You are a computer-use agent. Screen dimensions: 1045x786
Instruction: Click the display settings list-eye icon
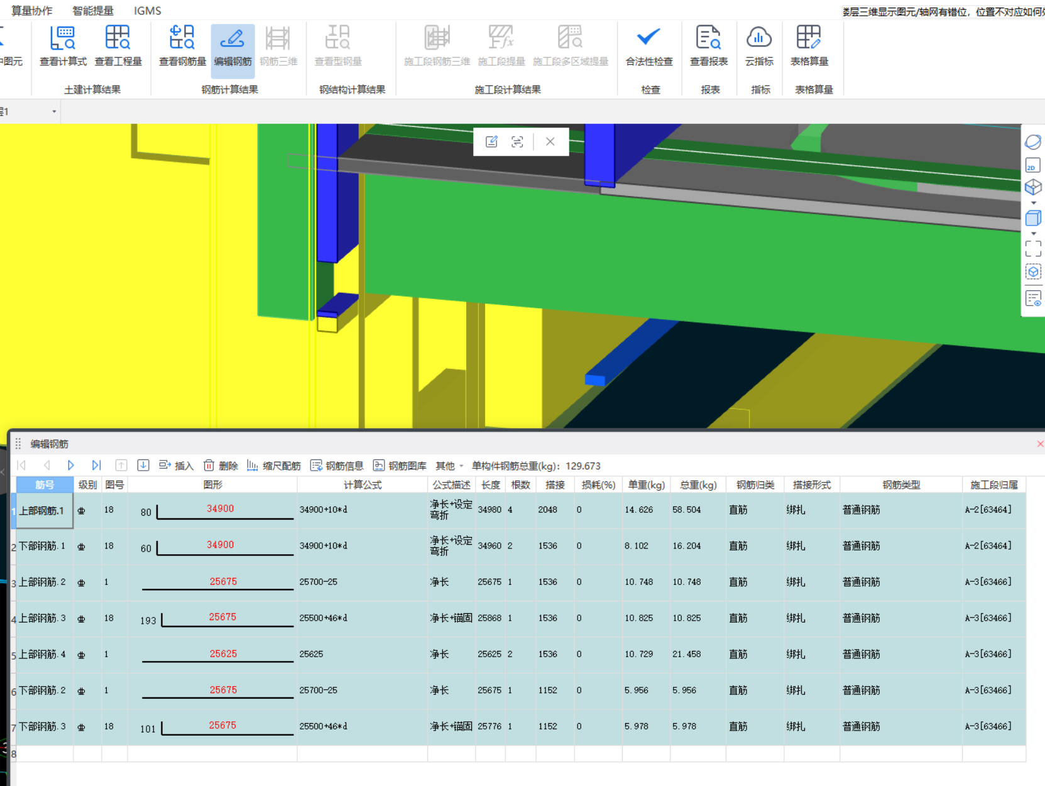point(1033,298)
